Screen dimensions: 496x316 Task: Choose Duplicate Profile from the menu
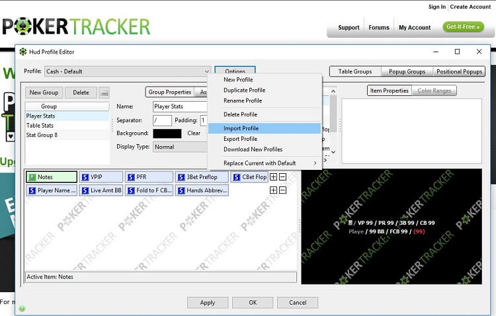click(x=265, y=90)
